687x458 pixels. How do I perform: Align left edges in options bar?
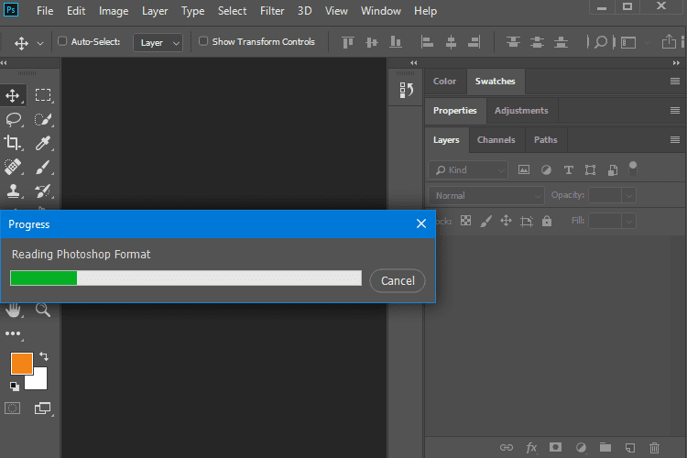[427, 42]
